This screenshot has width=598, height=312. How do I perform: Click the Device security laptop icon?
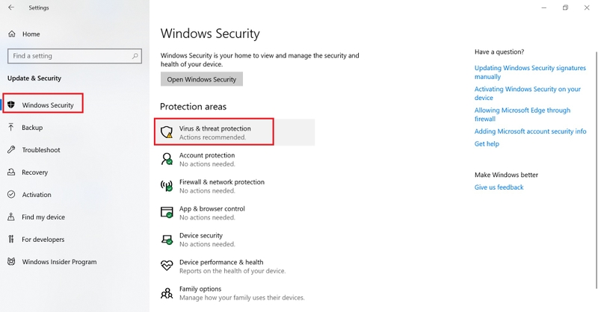click(167, 240)
